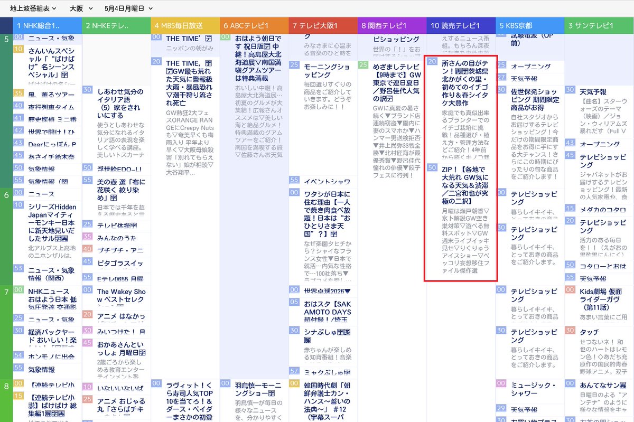Open モーニングショッピング on テレビ大阪
Screen dimensions: 634x422
click(328, 71)
